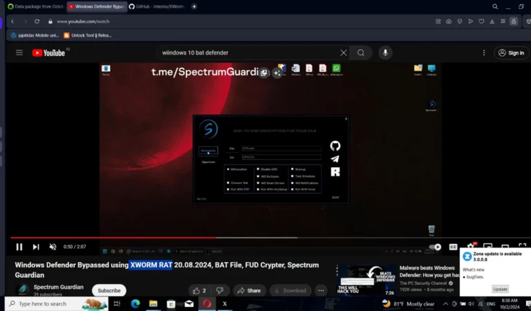Open Spectrum Guardian channel avatar

(x=23, y=290)
